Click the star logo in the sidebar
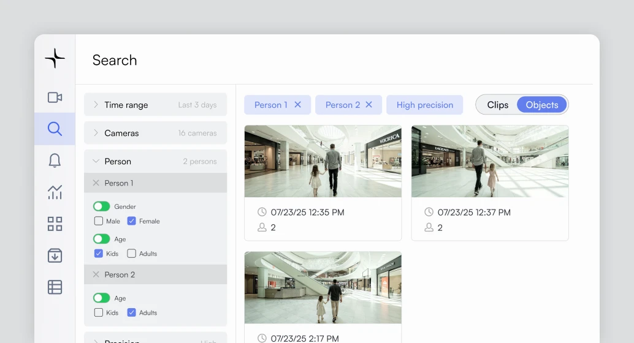Image resolution: width=634 pixels, height=343 pixels. click(x=55, y=58)
